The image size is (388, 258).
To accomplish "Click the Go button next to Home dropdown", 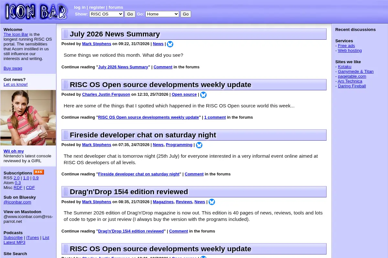I will click(186, 14).
